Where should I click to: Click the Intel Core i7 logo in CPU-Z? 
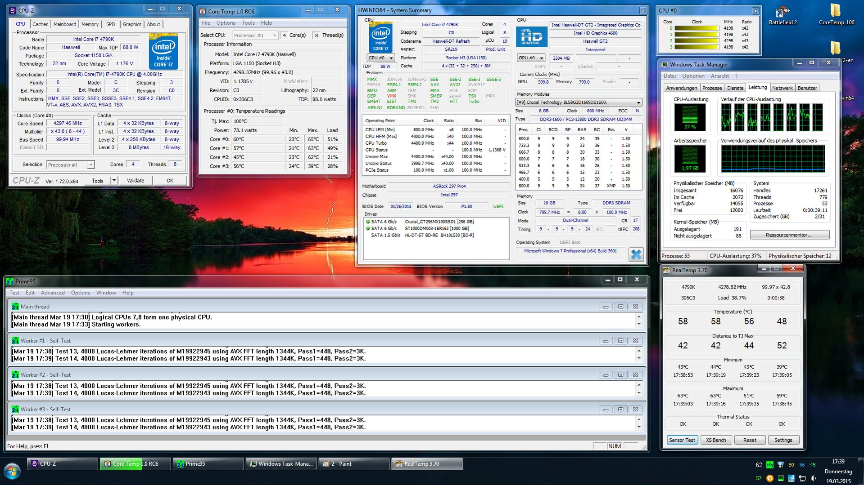tap(163, 51)
